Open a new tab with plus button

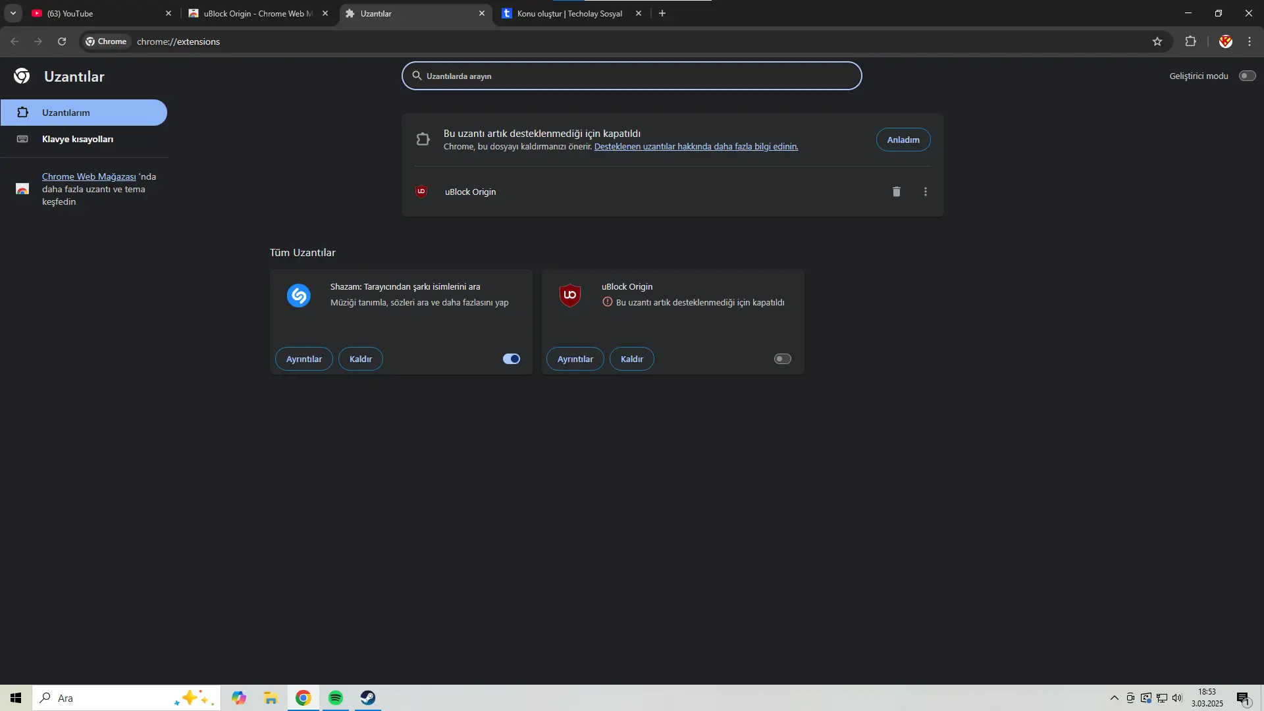tap(662, 13)
